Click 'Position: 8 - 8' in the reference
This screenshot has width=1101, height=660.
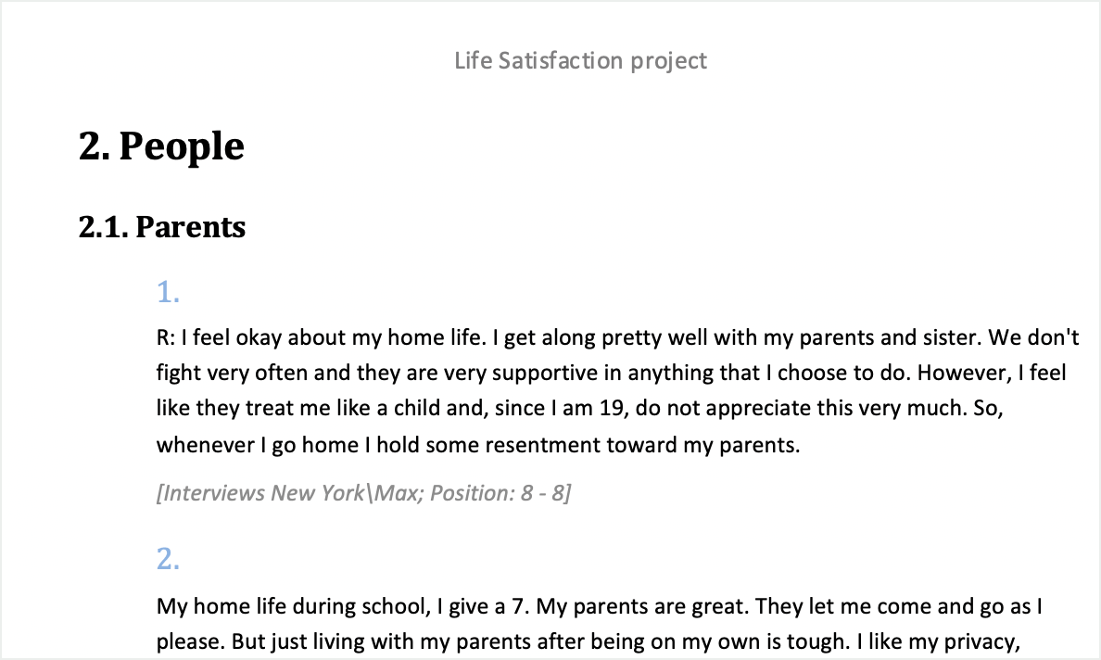pos(500,493)
